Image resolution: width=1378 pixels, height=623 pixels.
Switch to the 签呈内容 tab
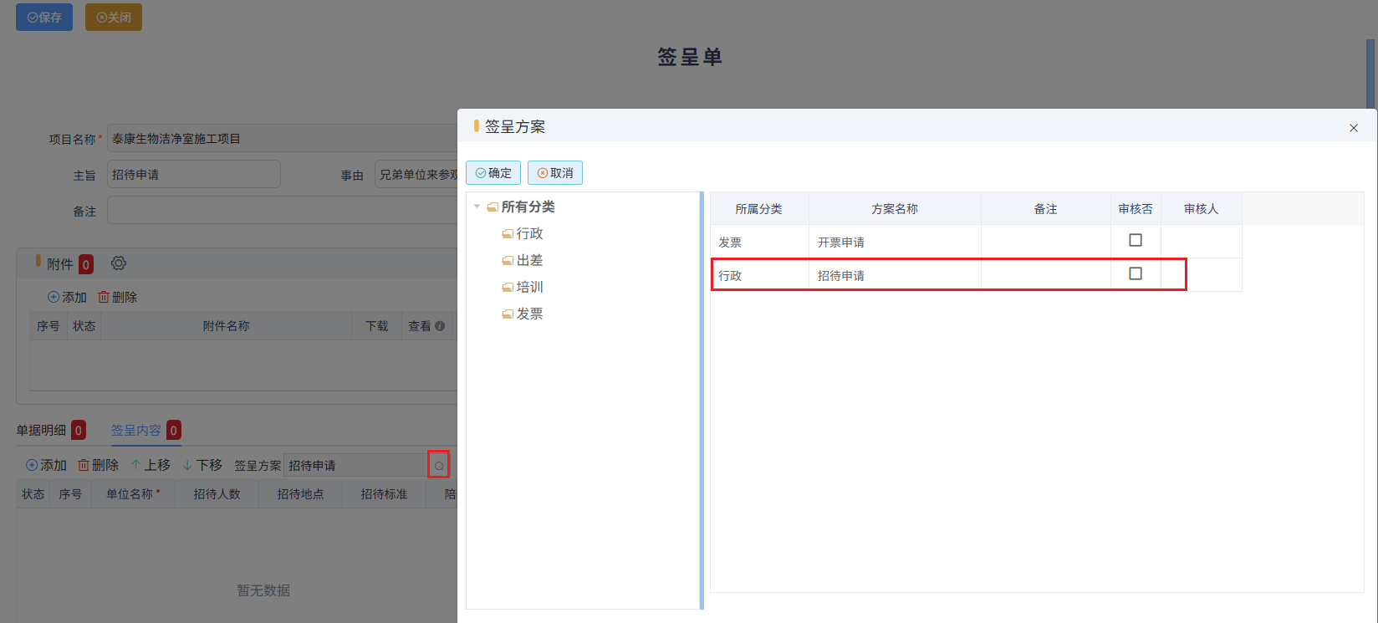pyautogui.click(x=146, y=430)
